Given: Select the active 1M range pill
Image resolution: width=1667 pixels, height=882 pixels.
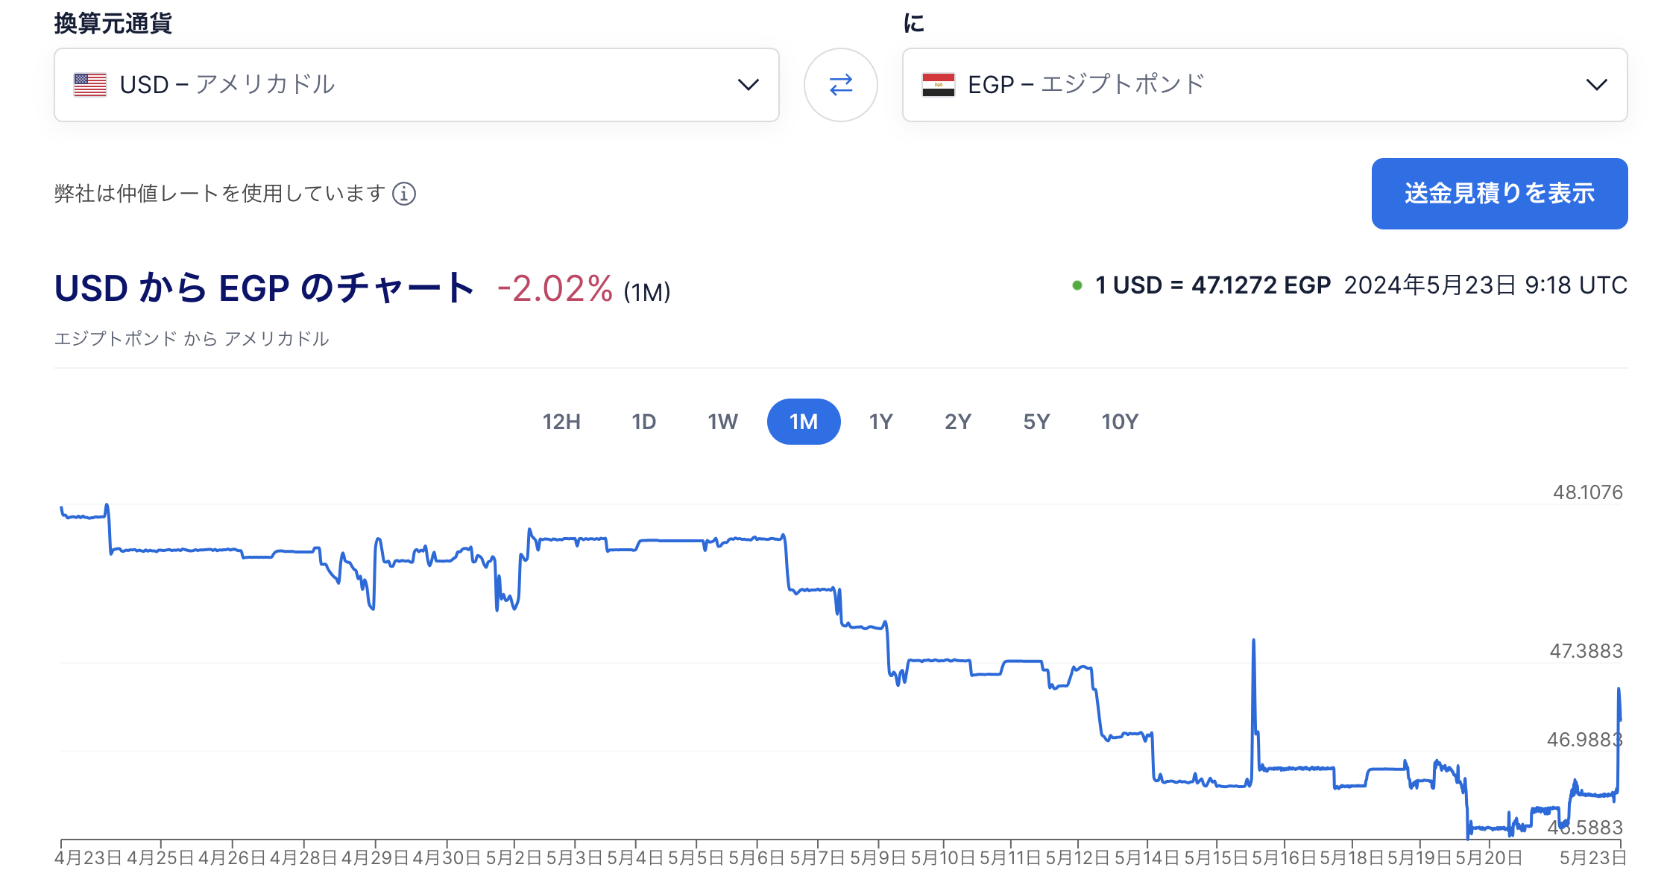Looking at the screenshot, I should click(x=804, y=422).
